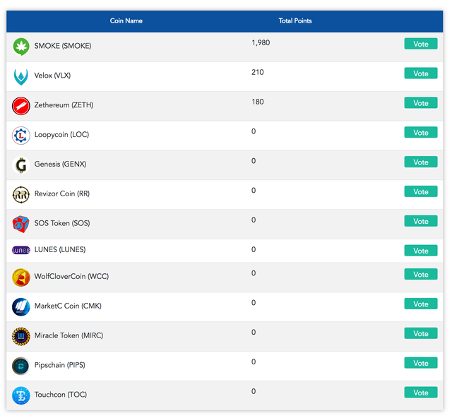Click the SMOKE coin leaf icon
The image size is (452, 418).
click(21, 47)
